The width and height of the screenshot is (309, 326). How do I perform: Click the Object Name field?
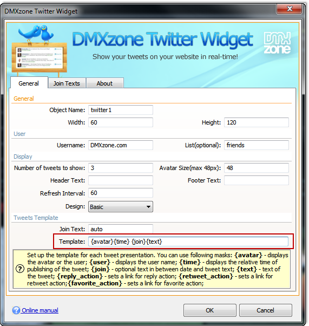tap(121, 110)
